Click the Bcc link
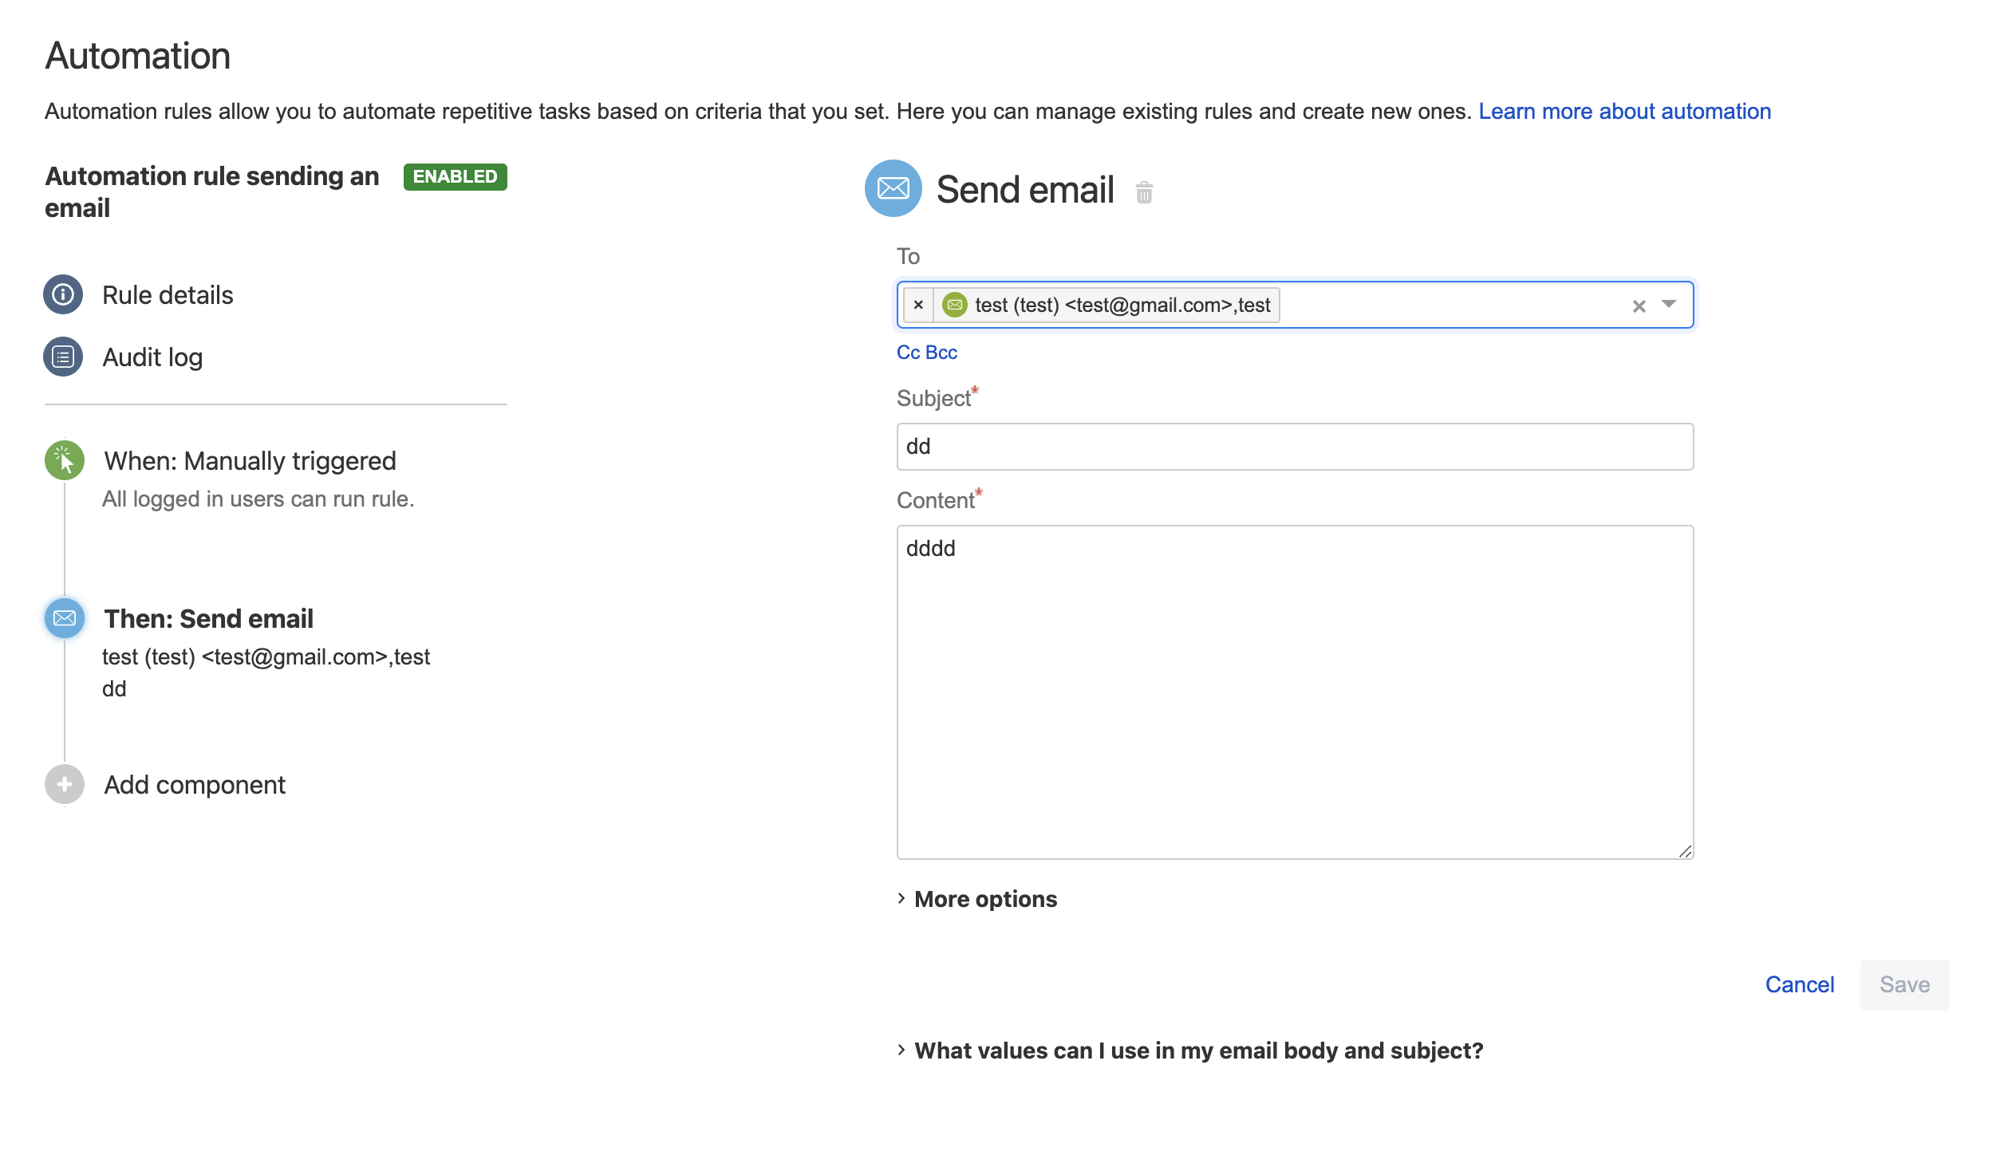 tap(941, 353)
